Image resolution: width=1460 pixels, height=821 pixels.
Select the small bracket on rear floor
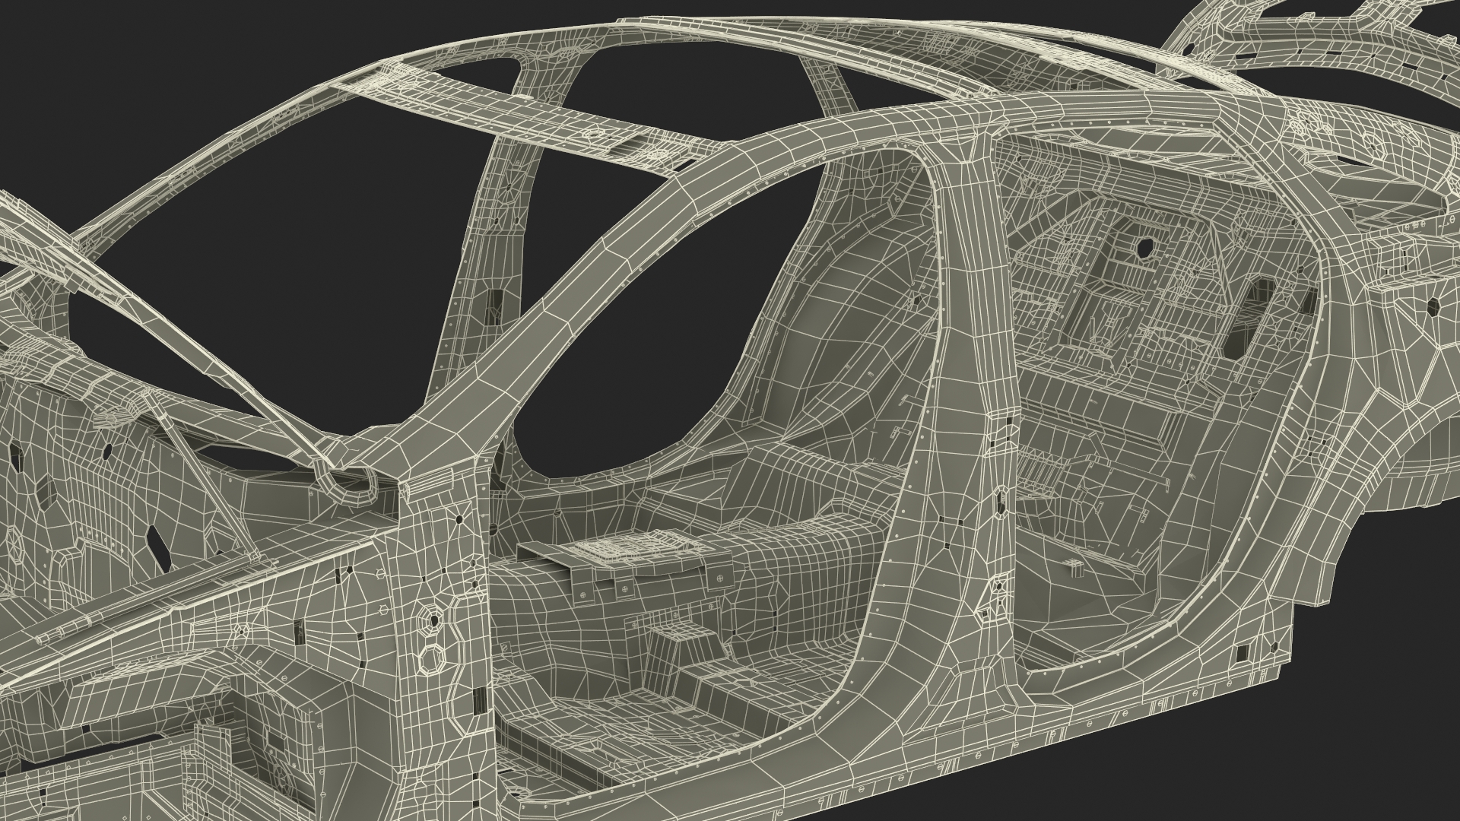point(1074,568)
